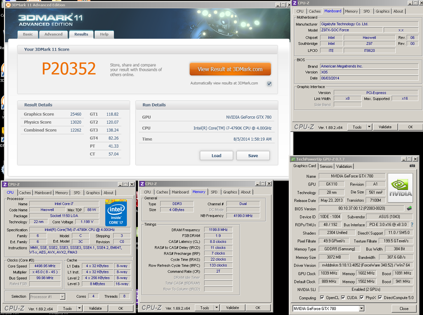This screenshot has width=423, height=315.
Task: Click the NVIDIA logo in GPU-Z
Action: tap(400, 188)
